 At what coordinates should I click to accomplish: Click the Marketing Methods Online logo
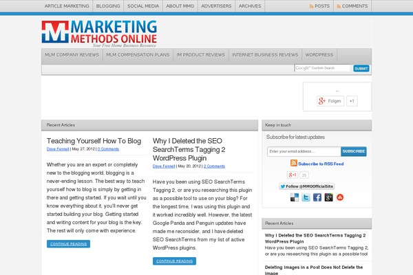pos(99,33)
